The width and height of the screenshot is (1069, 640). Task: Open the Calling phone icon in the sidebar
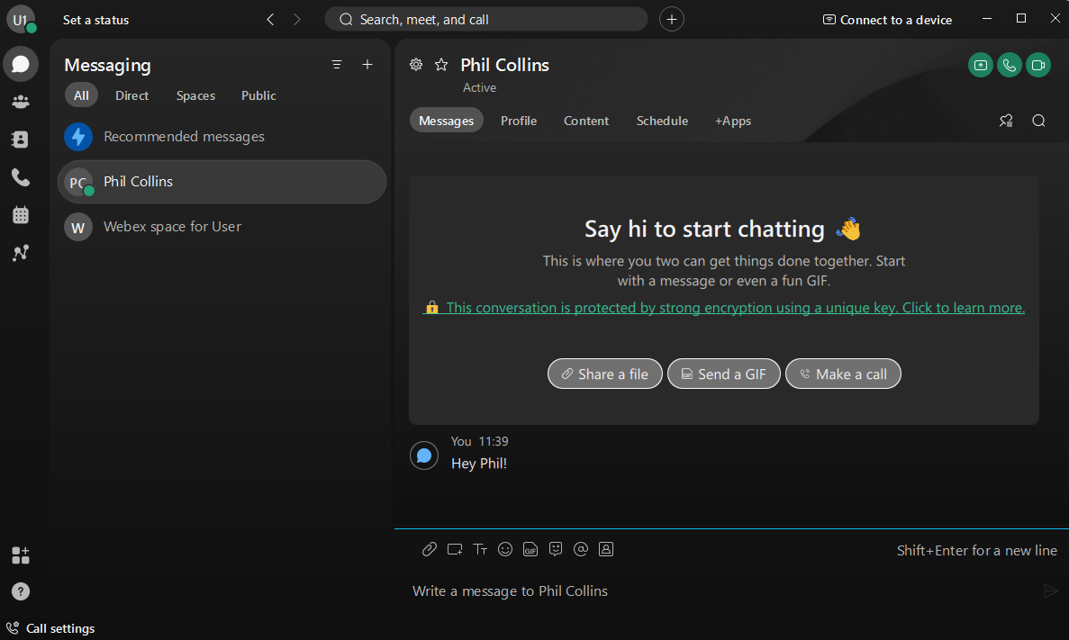click(x=21, y=178)
